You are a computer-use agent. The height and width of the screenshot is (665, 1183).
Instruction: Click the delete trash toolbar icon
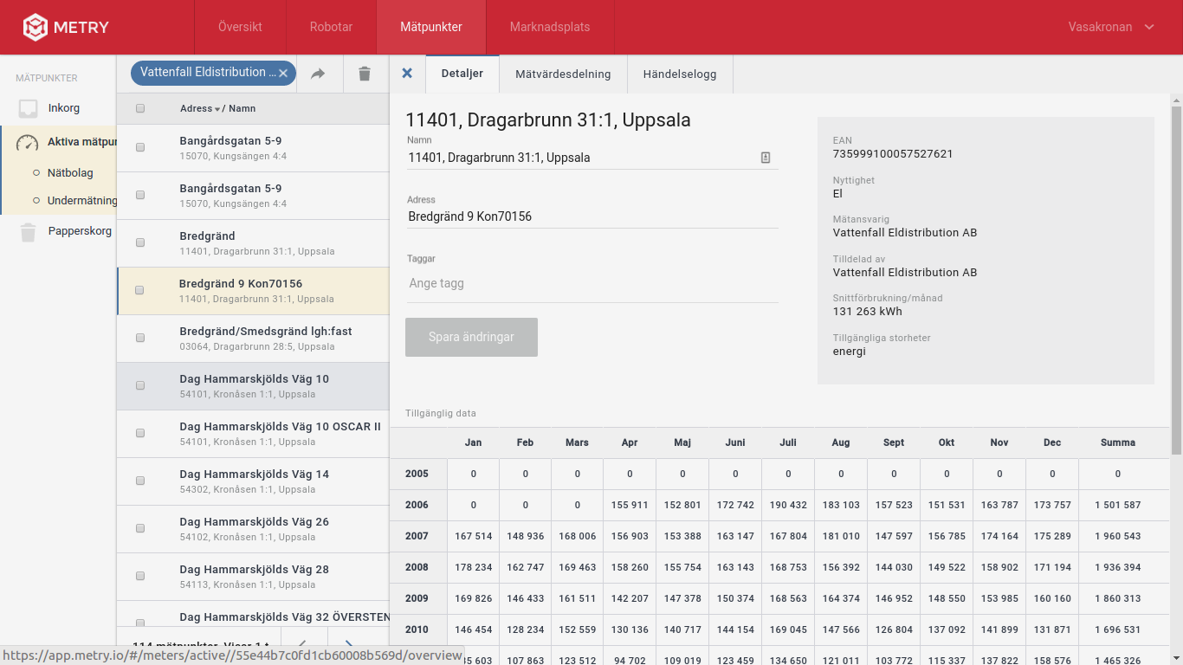point(365,74)
